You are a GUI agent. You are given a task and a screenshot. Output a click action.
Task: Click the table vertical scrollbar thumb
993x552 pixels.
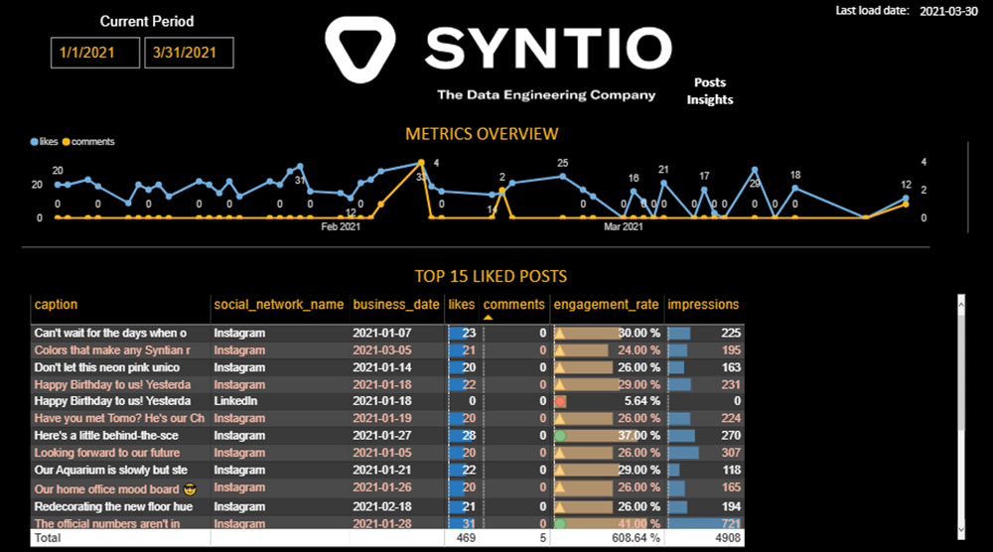(x=960, y=373)
